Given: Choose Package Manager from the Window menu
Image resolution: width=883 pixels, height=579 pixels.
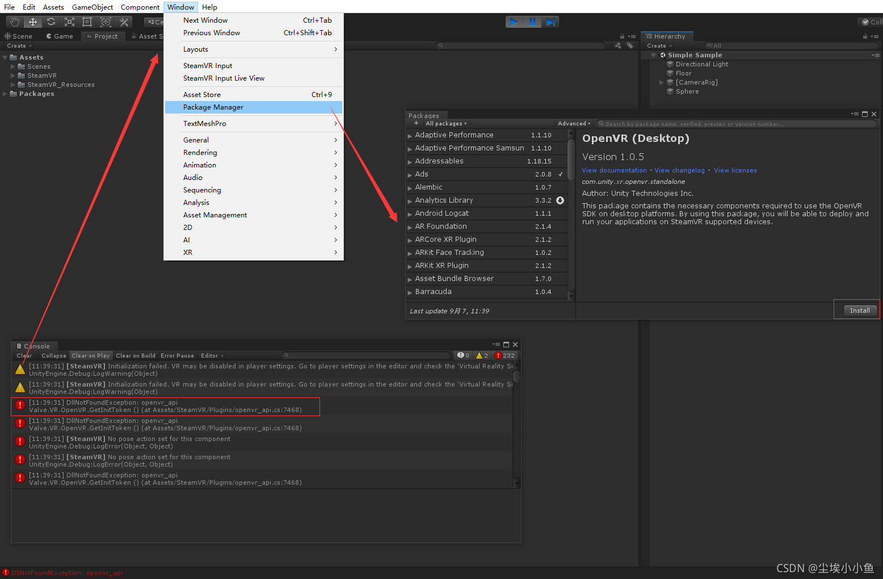Looking at the screenshot, I should click(x=254, y=107).
